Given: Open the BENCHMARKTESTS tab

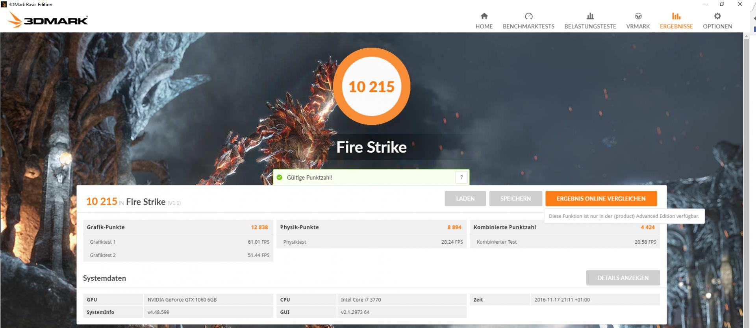Looking at the screenshot, I should coord(528,21).
